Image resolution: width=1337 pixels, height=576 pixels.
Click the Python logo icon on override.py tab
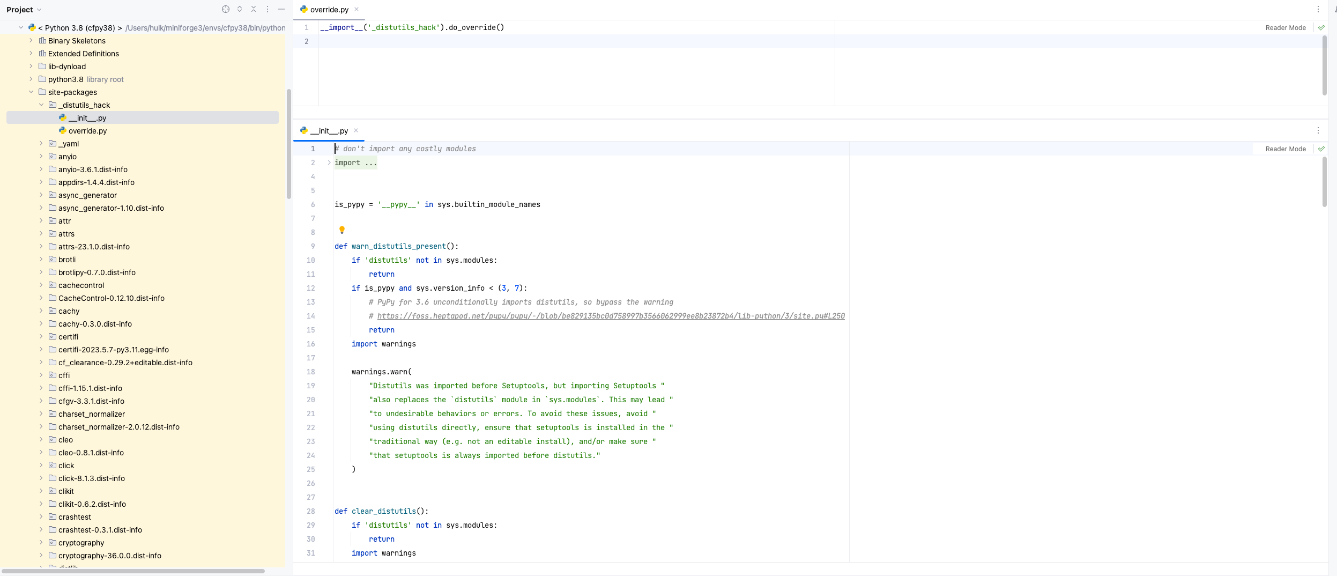coord(303,9)
